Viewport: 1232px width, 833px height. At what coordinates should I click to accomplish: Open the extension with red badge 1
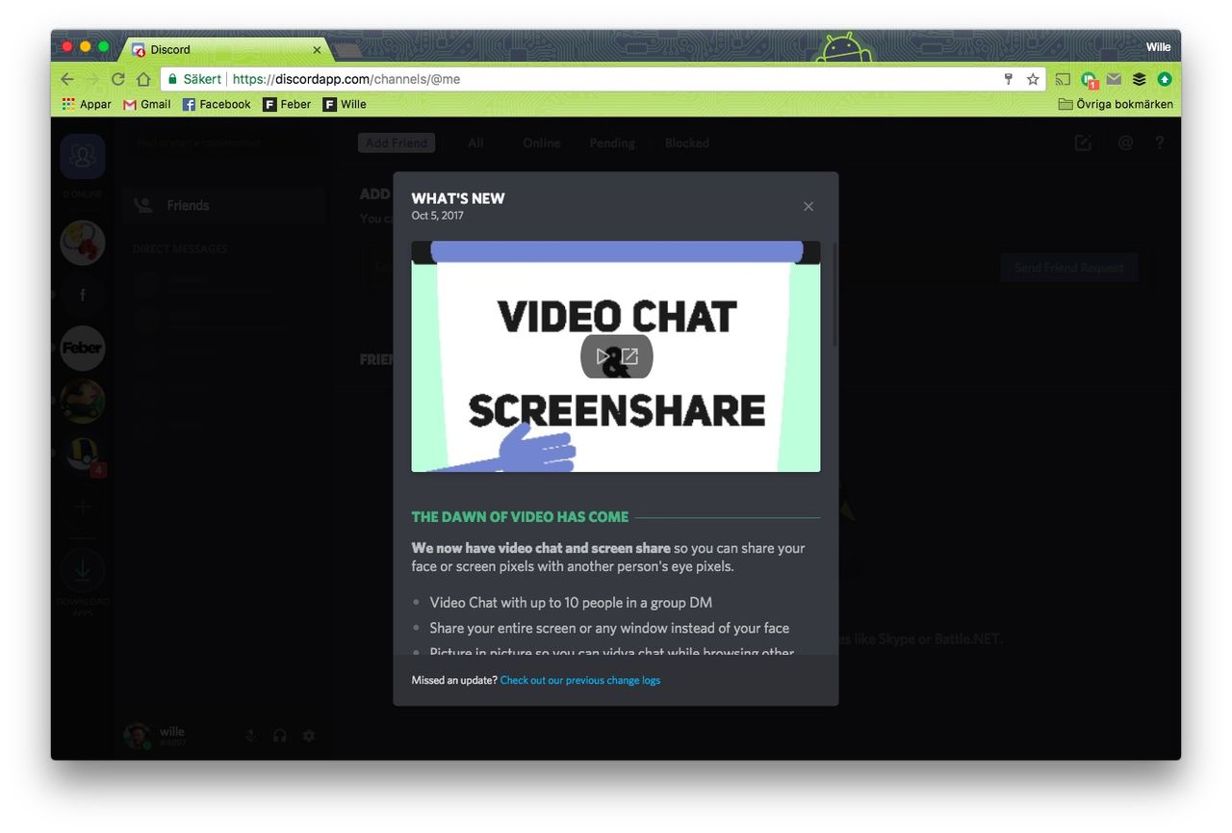[1089, 80]
